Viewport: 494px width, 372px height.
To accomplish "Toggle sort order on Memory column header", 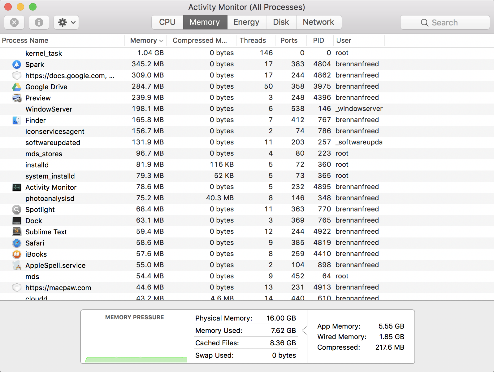I will pos(145,40).
